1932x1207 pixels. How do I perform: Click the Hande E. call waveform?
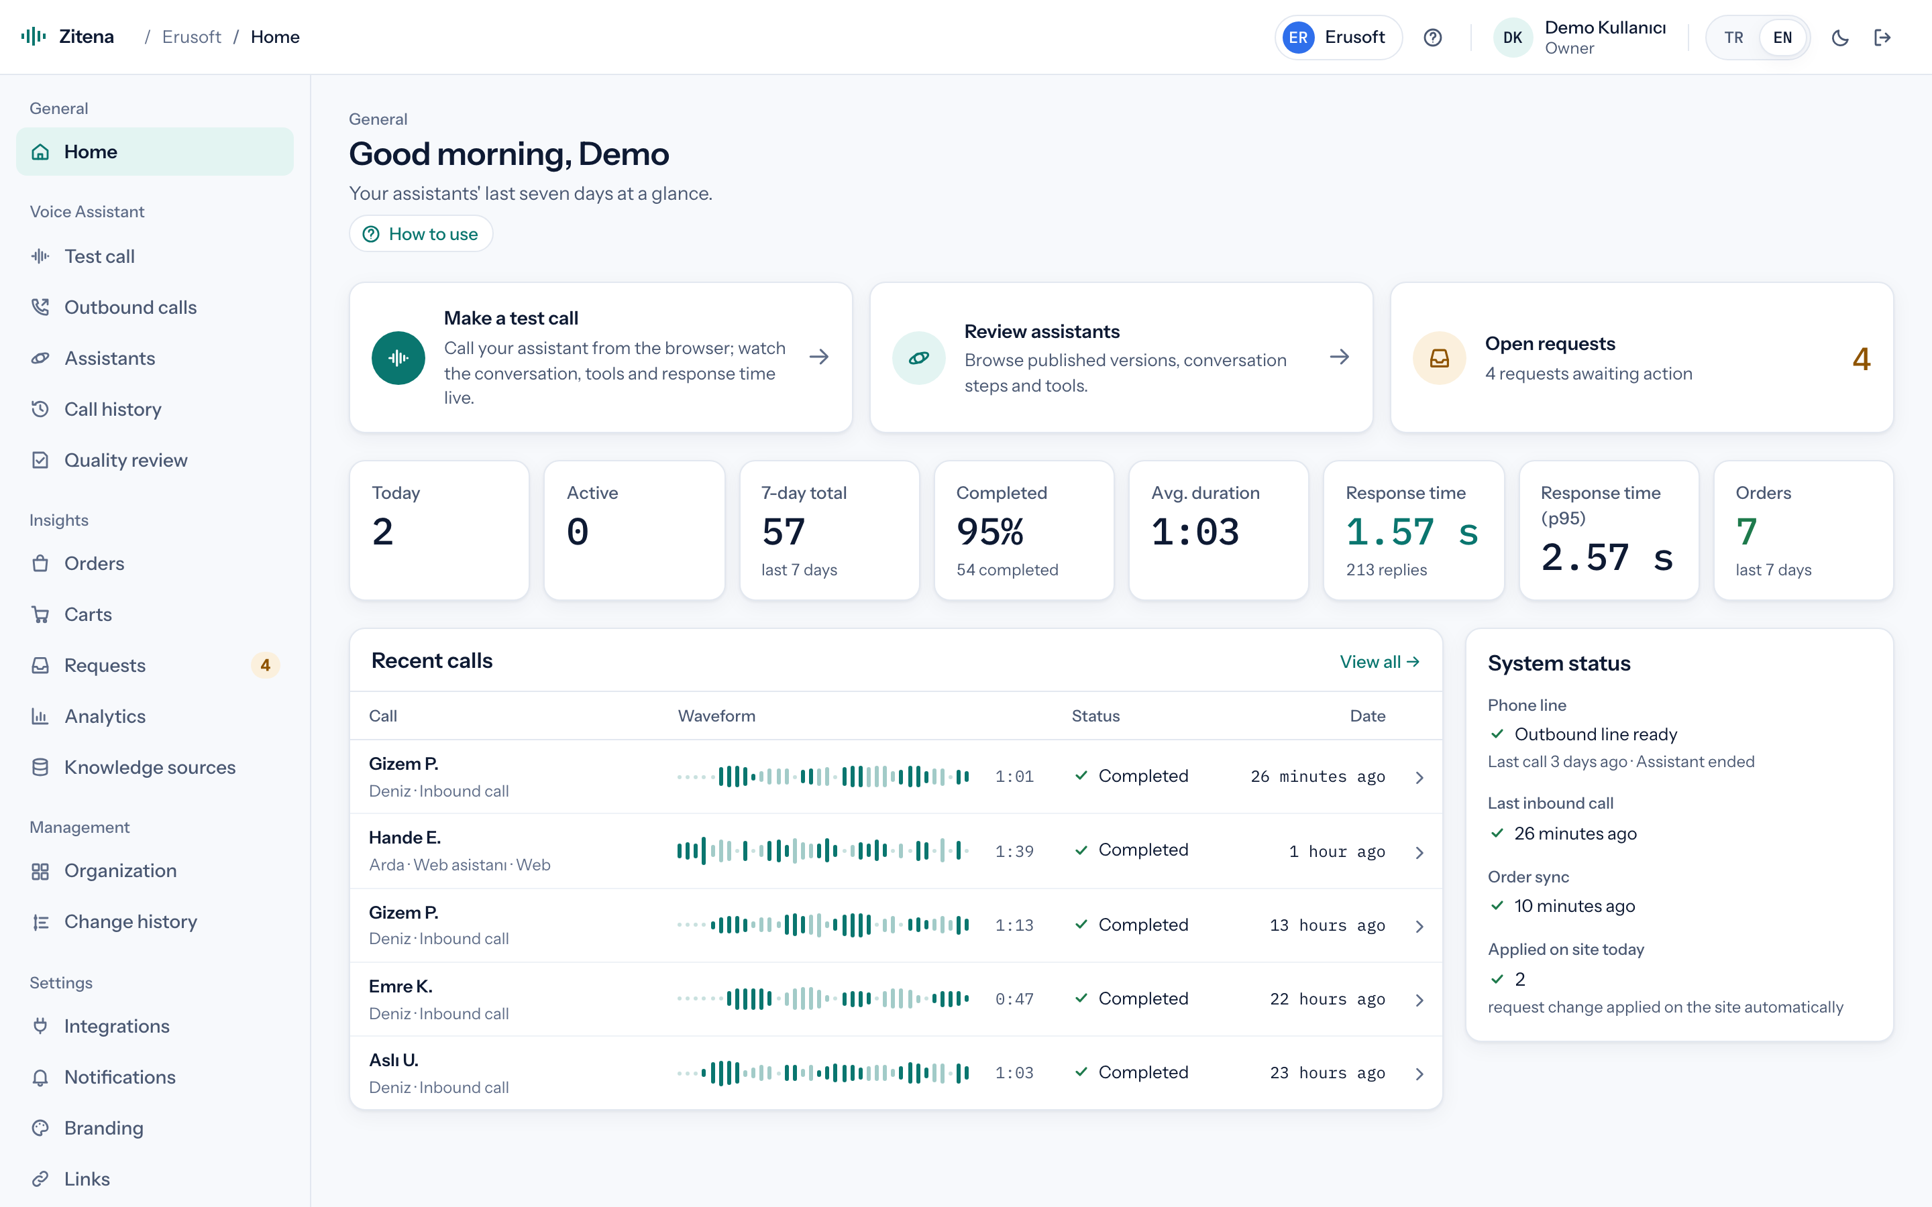[x=823, y=851]
